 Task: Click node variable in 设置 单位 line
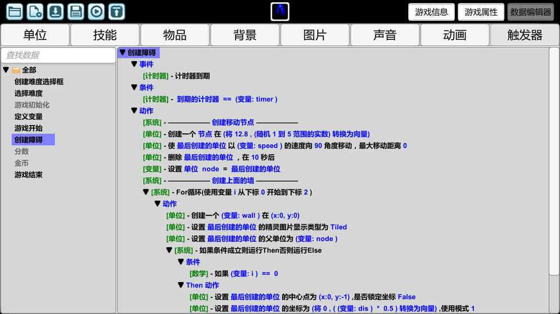[211, 169]
